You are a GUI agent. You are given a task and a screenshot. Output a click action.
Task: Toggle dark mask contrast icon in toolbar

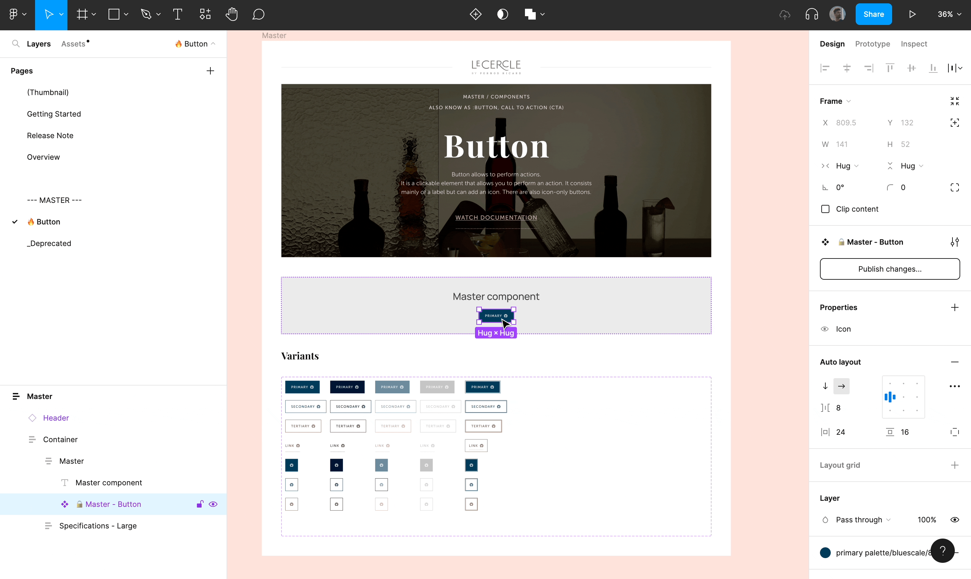(503, 14)
